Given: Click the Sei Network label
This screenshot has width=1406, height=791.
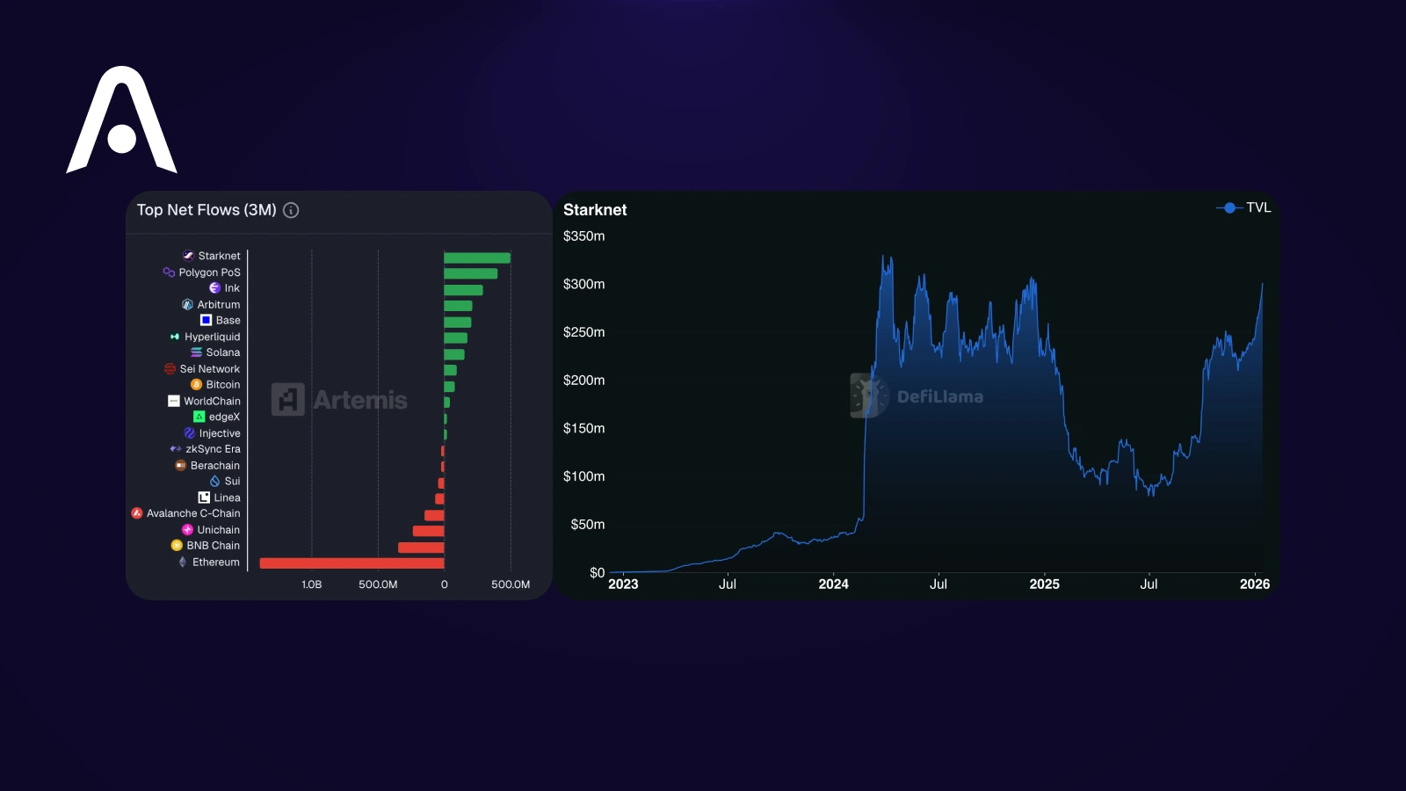Looking at the screenshot, I should (210, 369).
